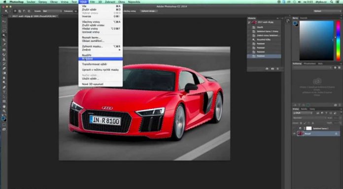Image resolution: width=343 pixels, height=189 pixels.
Task: Open the sample size dropdown in options bar
Action: pyautogui.click(x=52, y=11)
